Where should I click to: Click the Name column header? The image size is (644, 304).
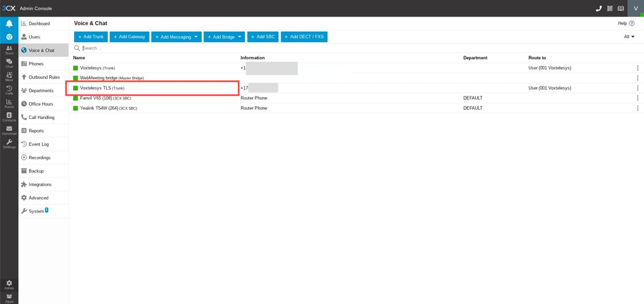[79, 58]
